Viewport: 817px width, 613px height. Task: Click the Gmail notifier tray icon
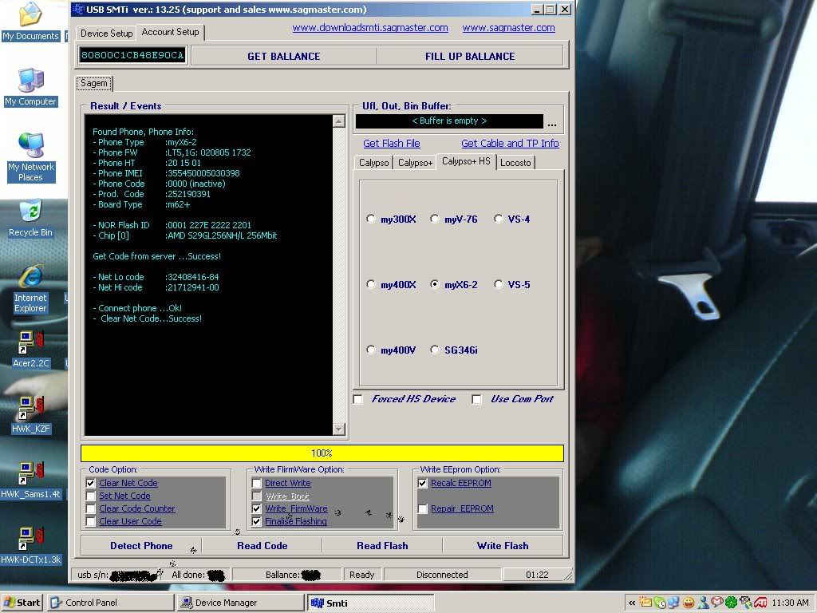coord(717,603)
